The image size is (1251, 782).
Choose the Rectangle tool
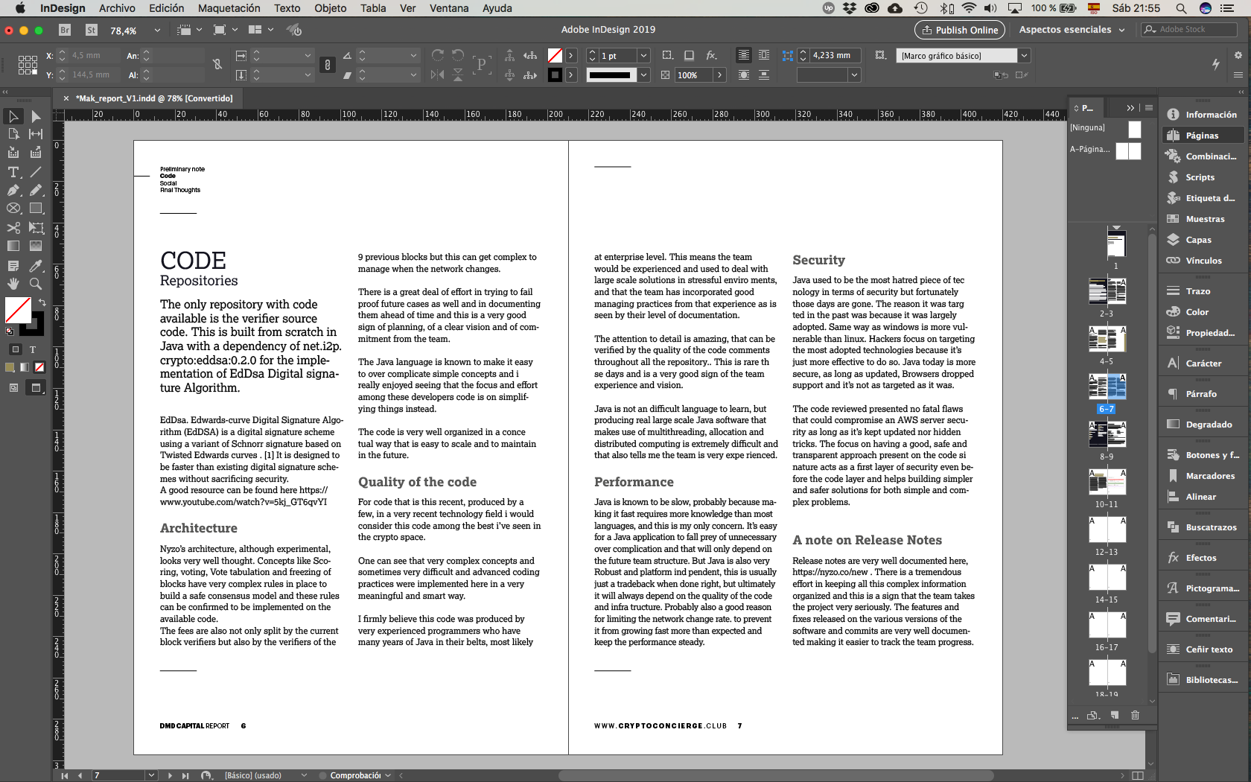pyautogui.click(x=36, y=209)
